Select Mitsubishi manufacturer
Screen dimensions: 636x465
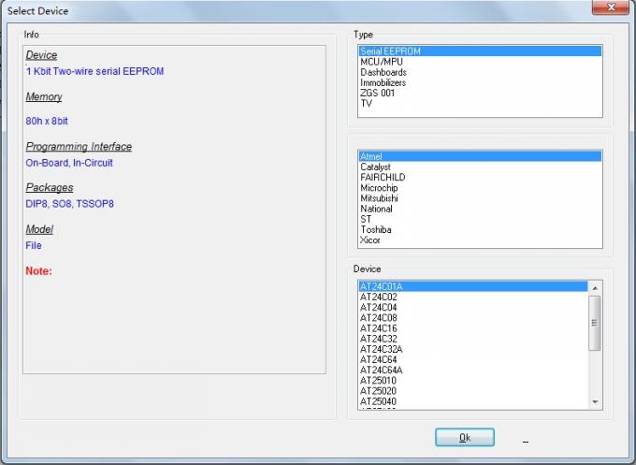[480, 198]
